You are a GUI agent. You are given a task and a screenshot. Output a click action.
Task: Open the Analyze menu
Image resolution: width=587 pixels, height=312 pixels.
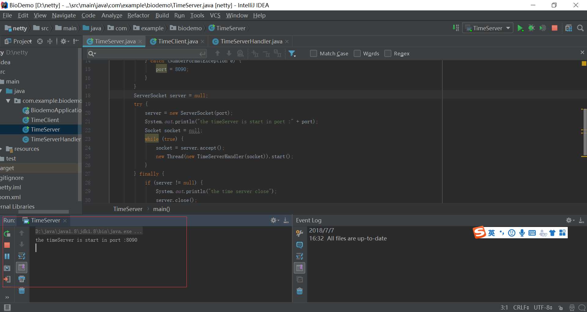pos(112,15)
